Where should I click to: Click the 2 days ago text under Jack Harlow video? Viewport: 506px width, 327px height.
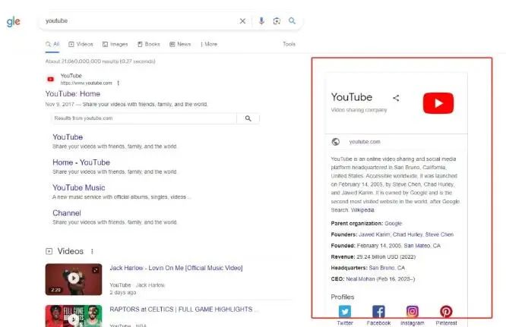[x=122, y=293]
